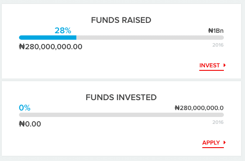Click the INVEST link
The image size is (245, 161).
coord(210,65)
